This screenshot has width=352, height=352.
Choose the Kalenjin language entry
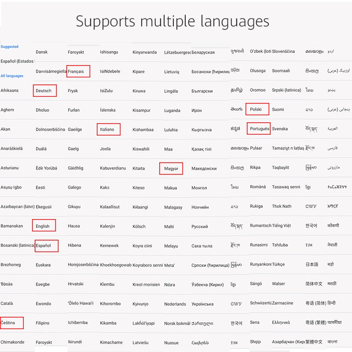pos(107,226)
